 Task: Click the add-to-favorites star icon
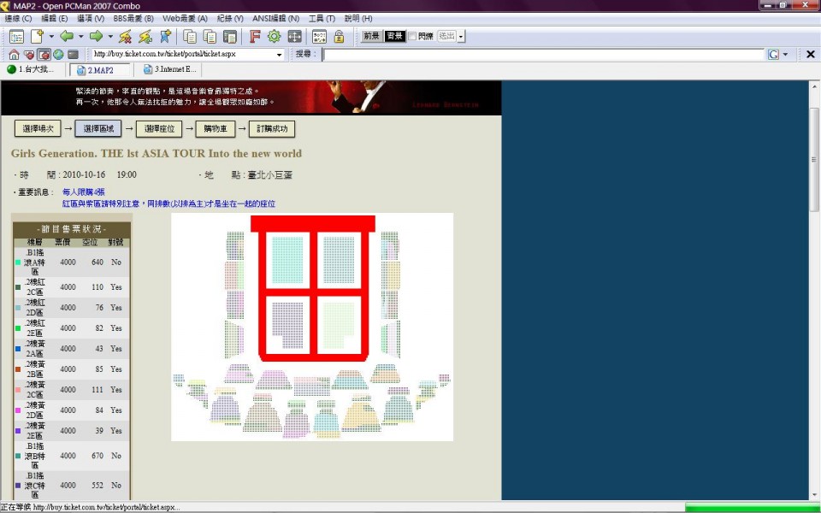click(x=165, y=37)
